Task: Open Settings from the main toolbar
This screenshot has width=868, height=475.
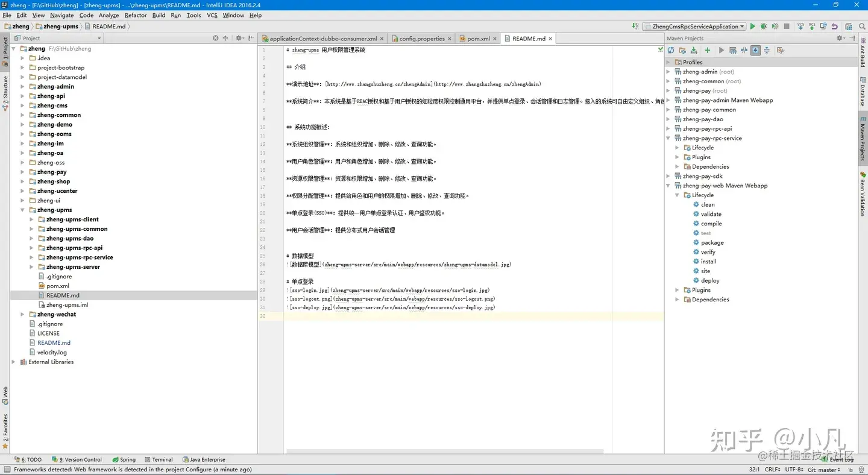Action: [849, 26]
